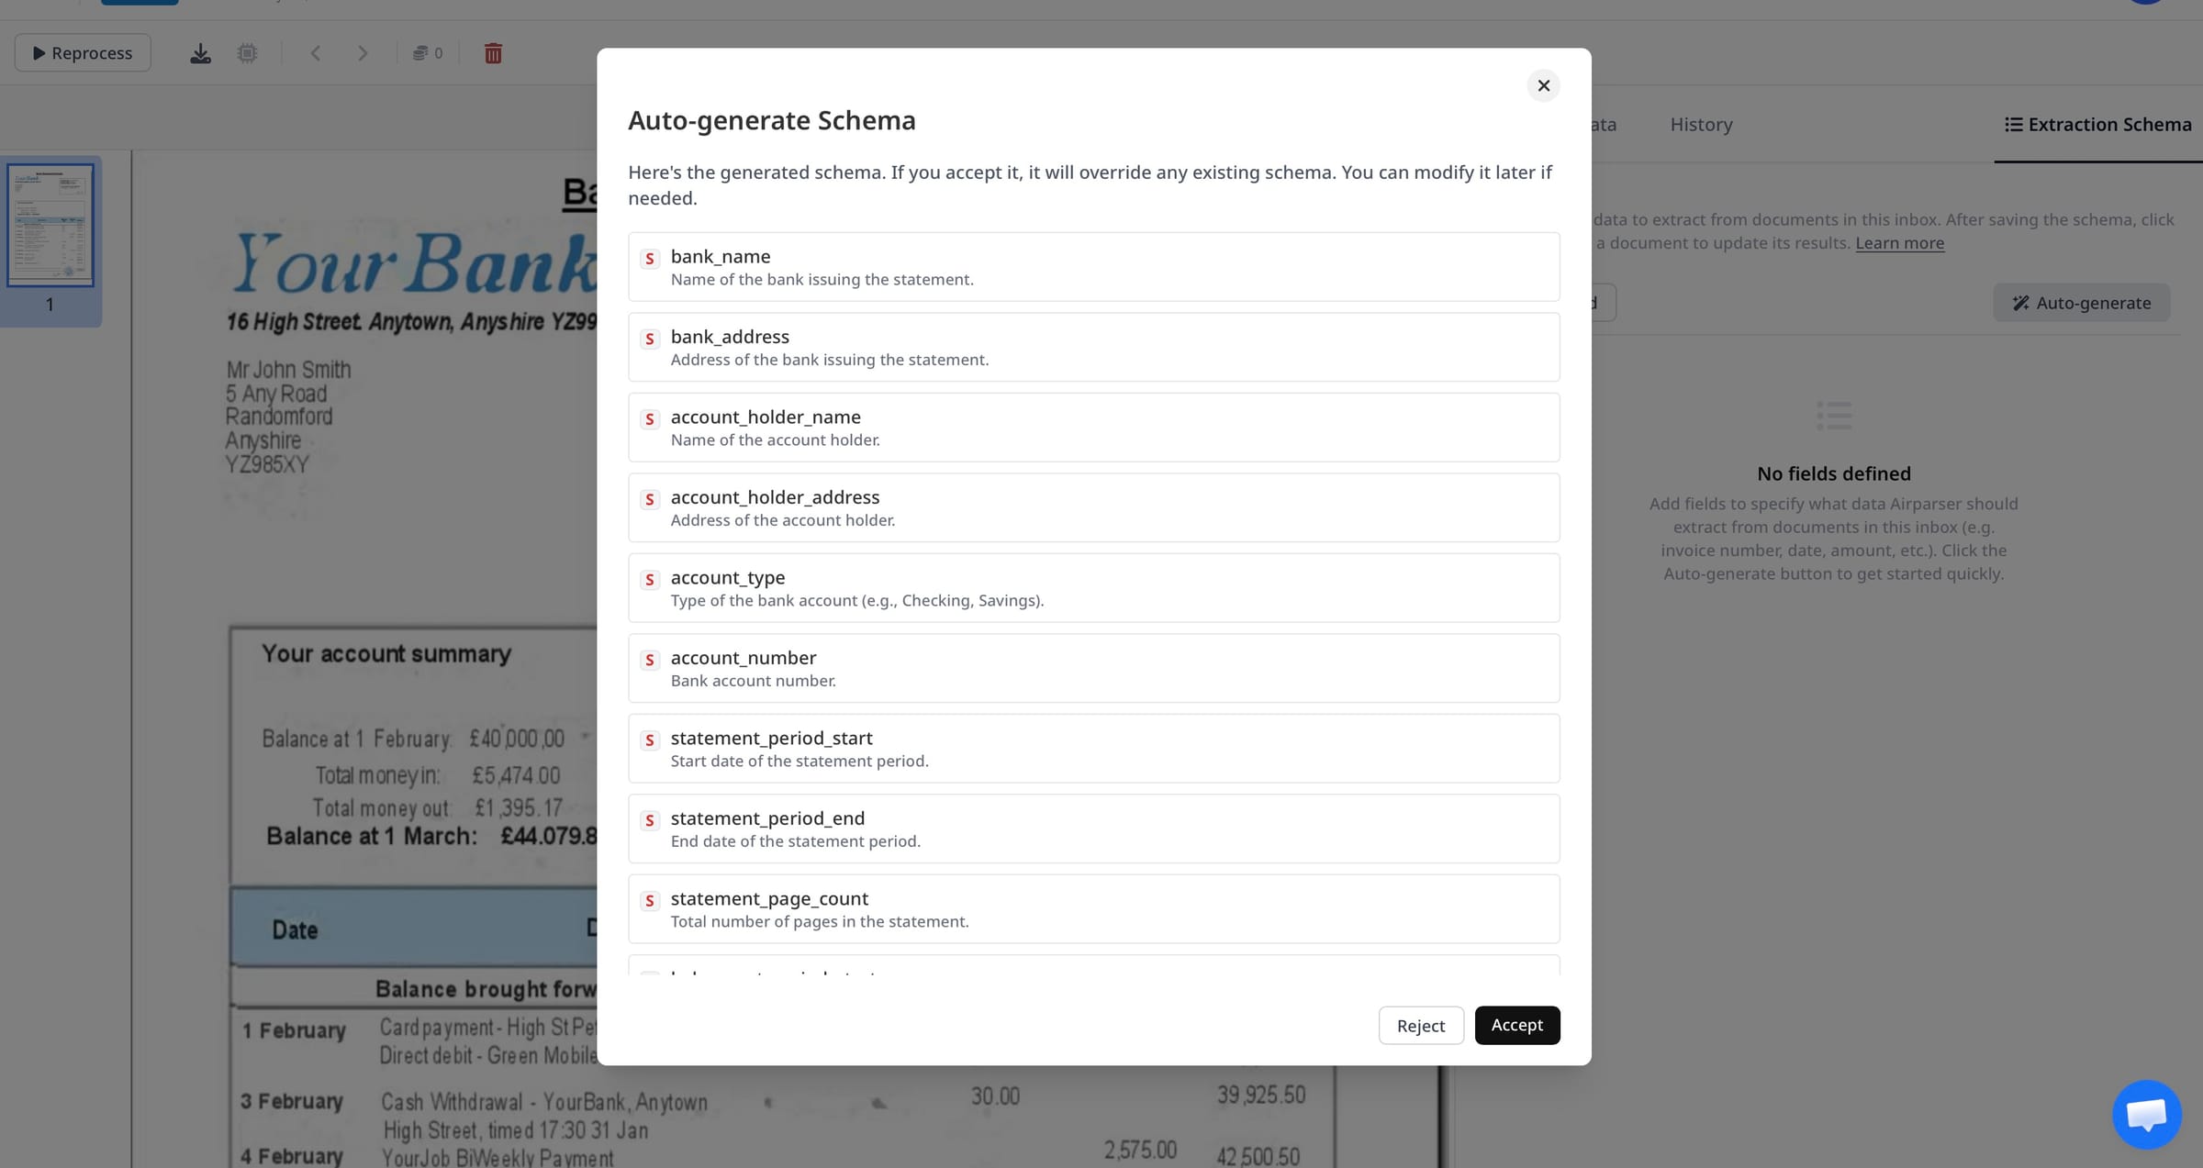Click the Reprocess button

[83, 53]
